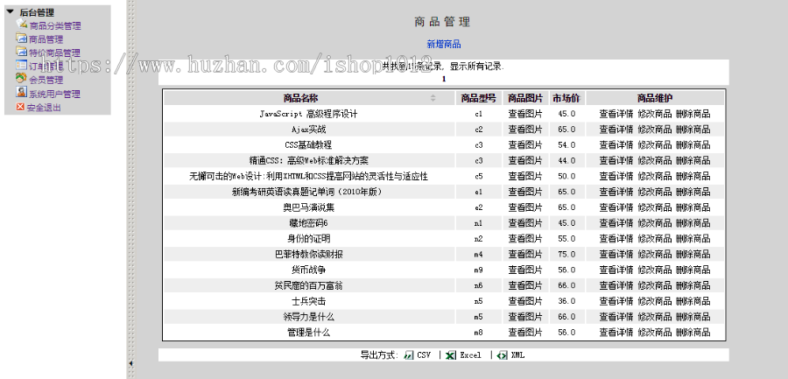
Task: Click the 会员管理 member icon
Action: tap(21, 78)
